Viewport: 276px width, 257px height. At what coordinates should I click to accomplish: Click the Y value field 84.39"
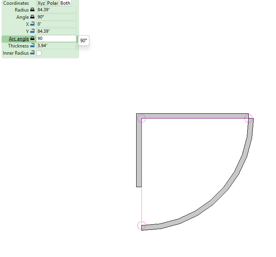pyautogui.click(x=56, y=31)
